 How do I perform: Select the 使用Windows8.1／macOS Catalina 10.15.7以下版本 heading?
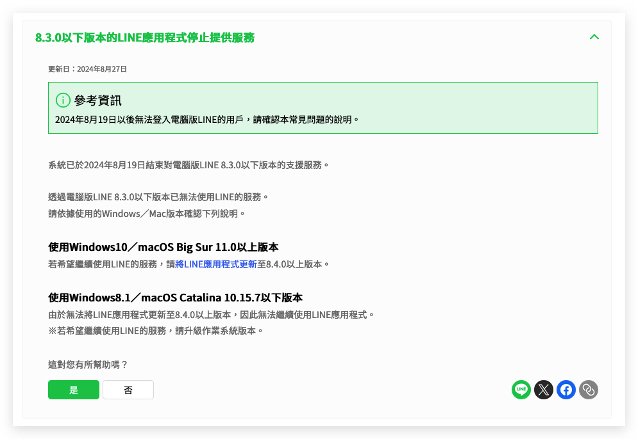pyautogui.click(x=175, y=298)
